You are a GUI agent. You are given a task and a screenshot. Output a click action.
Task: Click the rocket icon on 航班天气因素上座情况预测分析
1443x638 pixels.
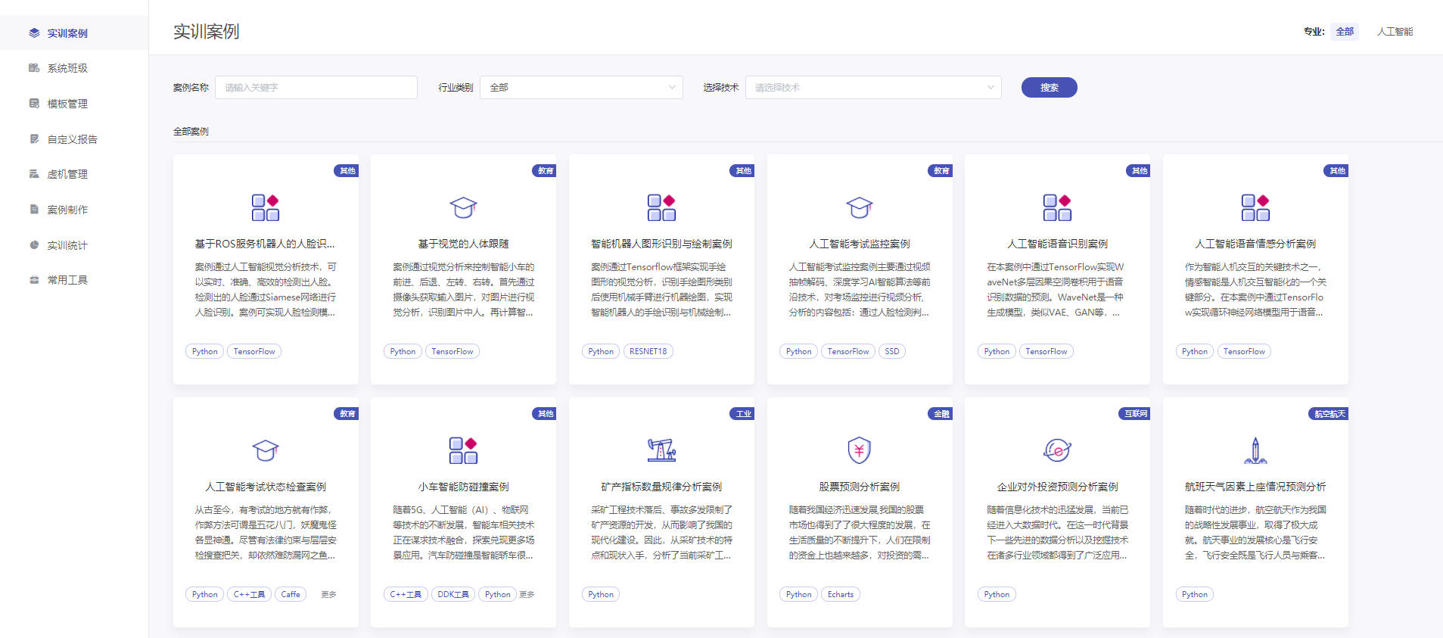point(1255,450)
